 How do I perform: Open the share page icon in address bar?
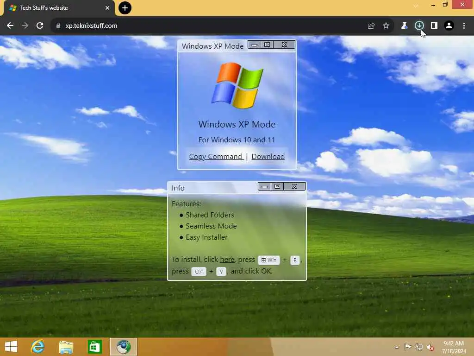(x=371, y=26)
